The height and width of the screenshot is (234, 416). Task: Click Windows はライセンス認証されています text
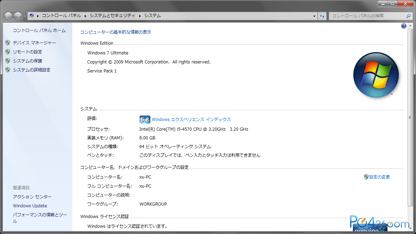click(127, 226)
